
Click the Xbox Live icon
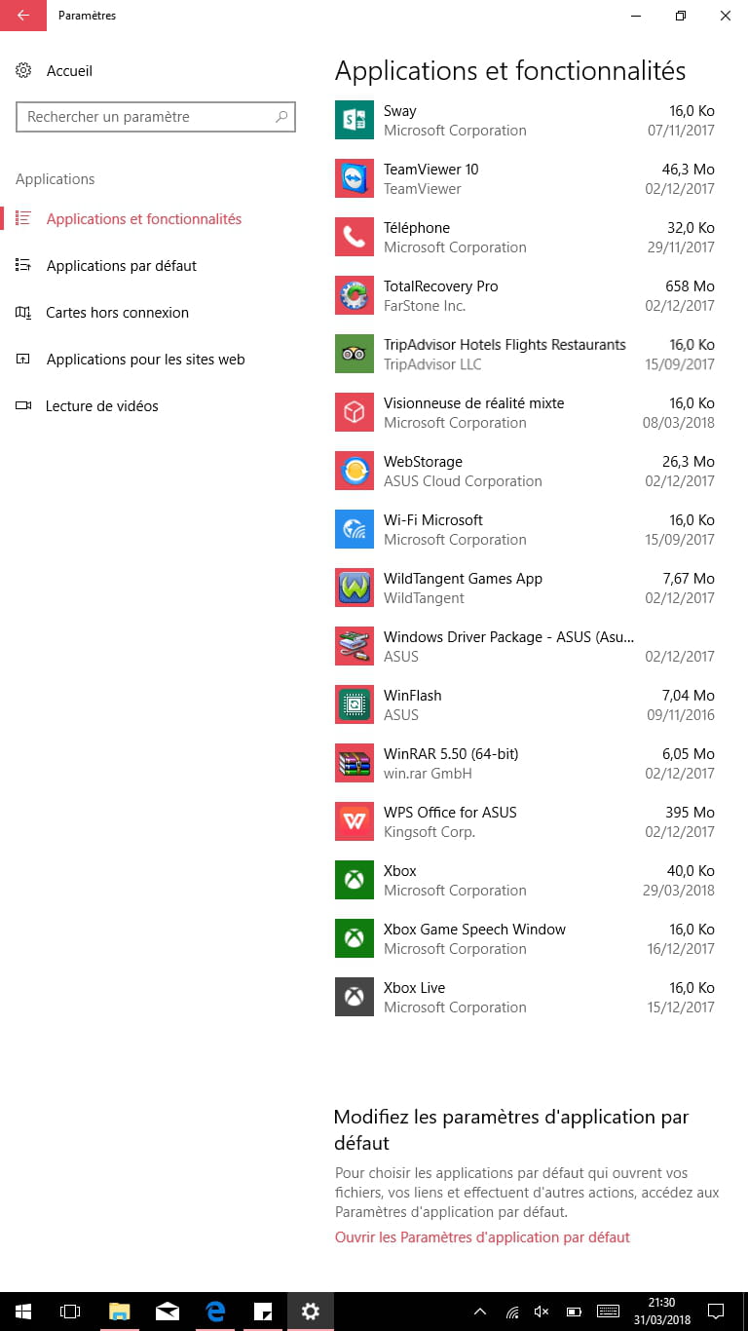click(355, 997)
